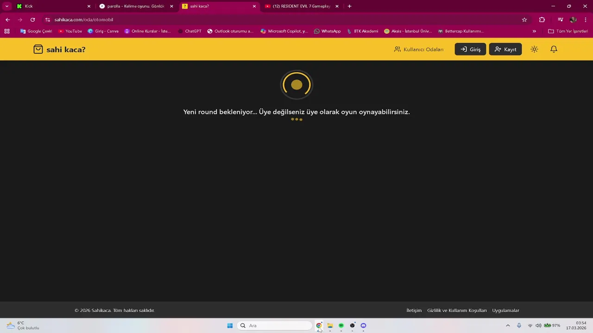
Task: Open the ChatGPT bookmark
Action: [189, 31]
